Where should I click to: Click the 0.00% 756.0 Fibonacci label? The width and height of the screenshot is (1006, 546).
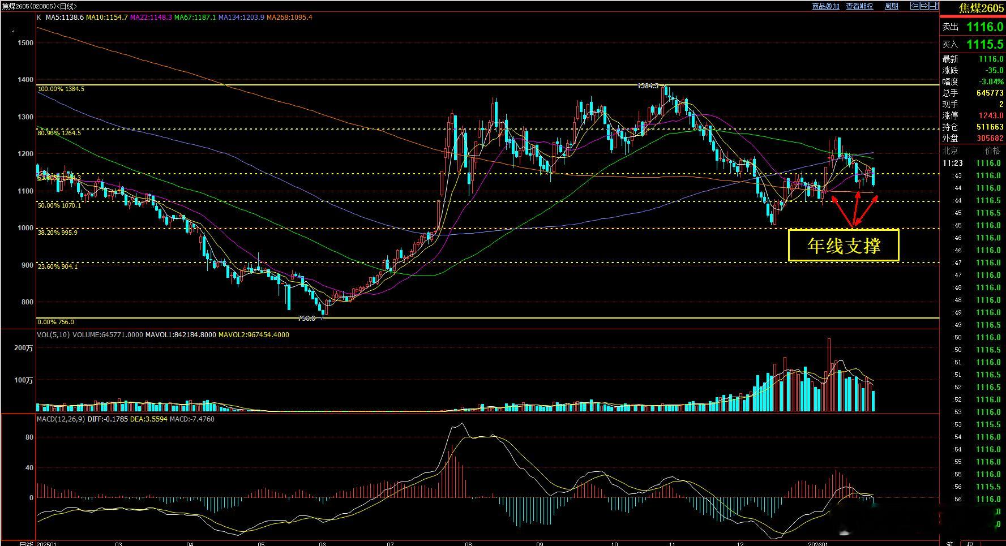pos(55,323)
